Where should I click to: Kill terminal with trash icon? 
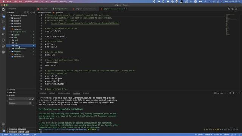[233, 93]
